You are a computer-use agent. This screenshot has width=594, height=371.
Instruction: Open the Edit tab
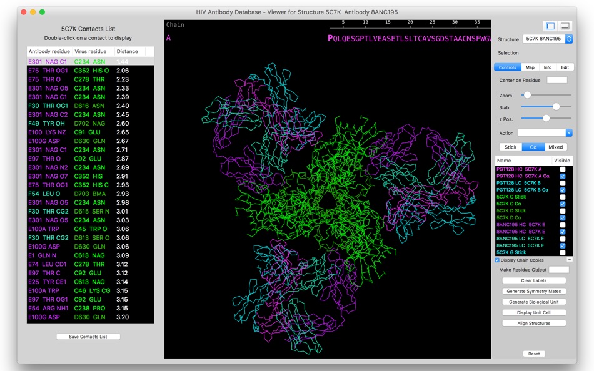[565, 67]
